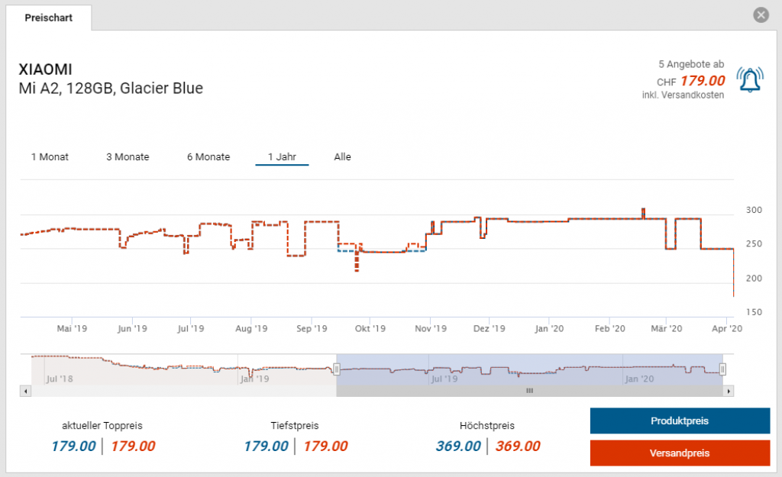The width and height of the screenshot is (782, 477).
Task: Choose the 3 Monate time range
Action: point(128,157)
